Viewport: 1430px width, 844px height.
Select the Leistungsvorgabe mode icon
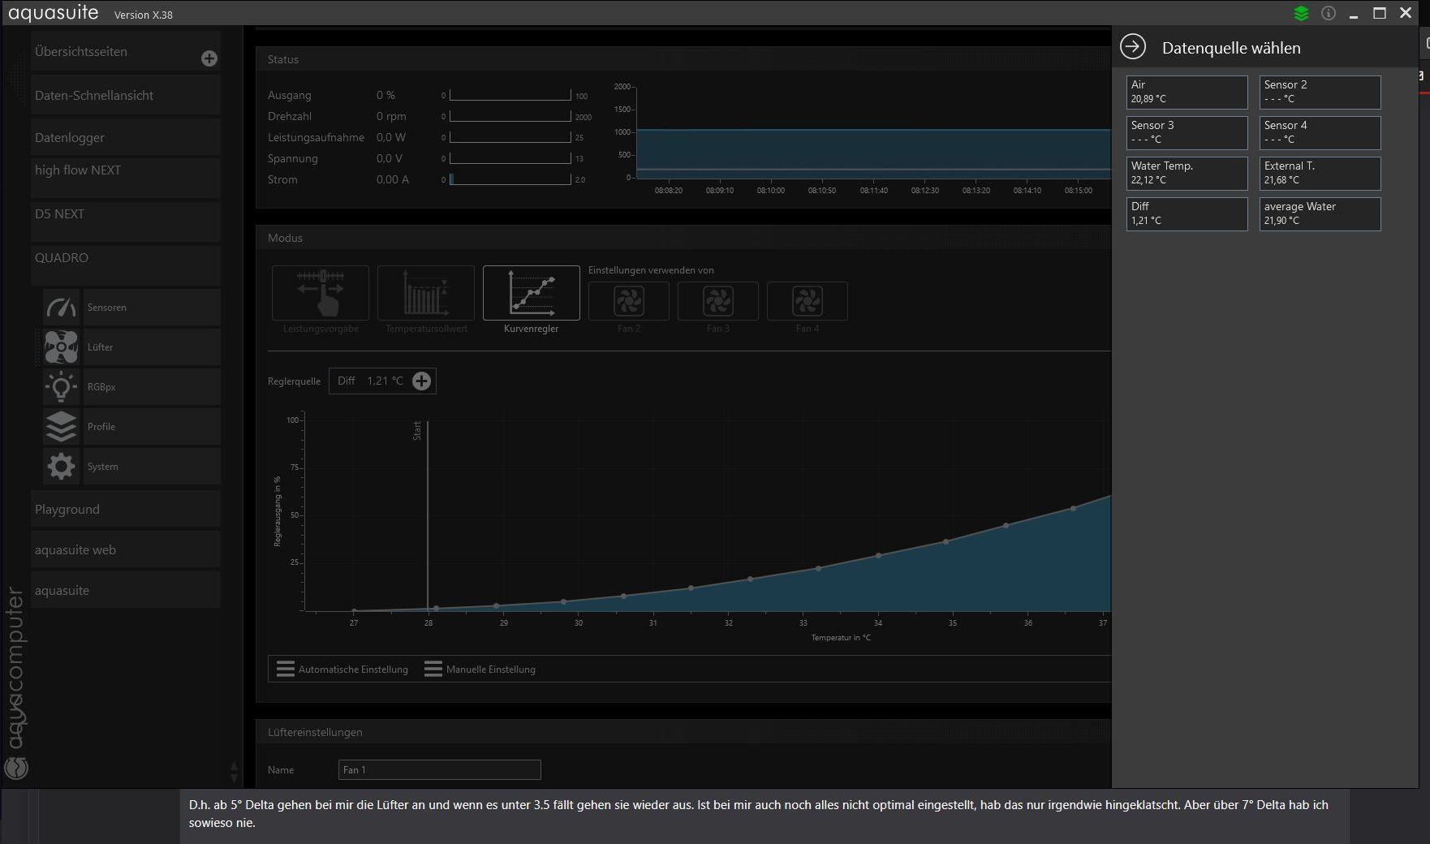(x=321, y=293)
